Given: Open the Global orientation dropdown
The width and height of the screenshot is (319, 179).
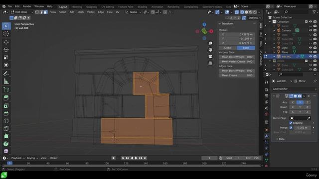Looking at the screenshot, I should point(133,12).
